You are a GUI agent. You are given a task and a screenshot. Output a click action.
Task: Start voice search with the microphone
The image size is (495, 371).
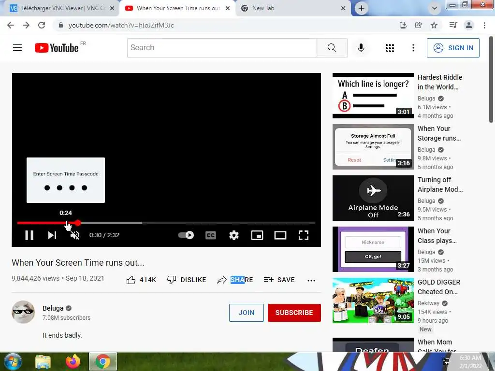click(x=361, y=48)
